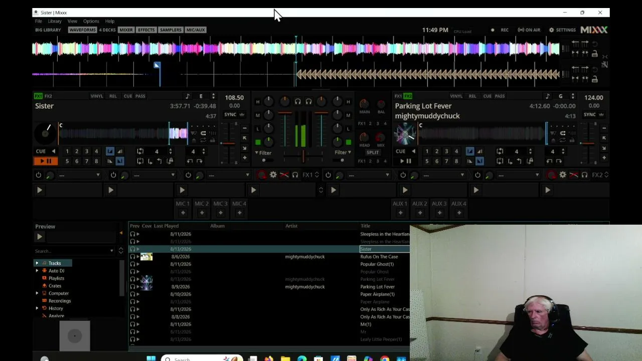Toggle REL mode on Parking Lot Fever deck
Screen dimensions: 642x361
click(472, 96)
